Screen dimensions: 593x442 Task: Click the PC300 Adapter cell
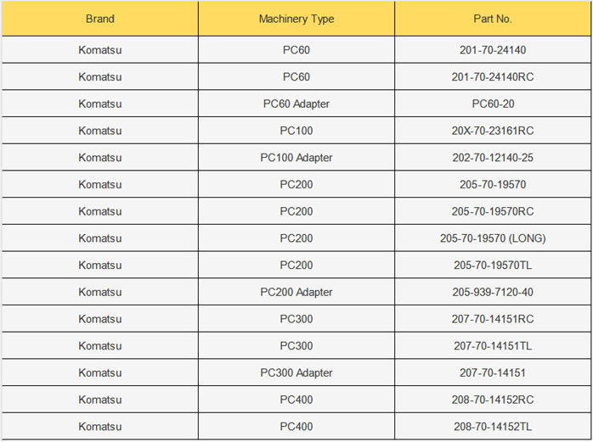pos(296,373)
